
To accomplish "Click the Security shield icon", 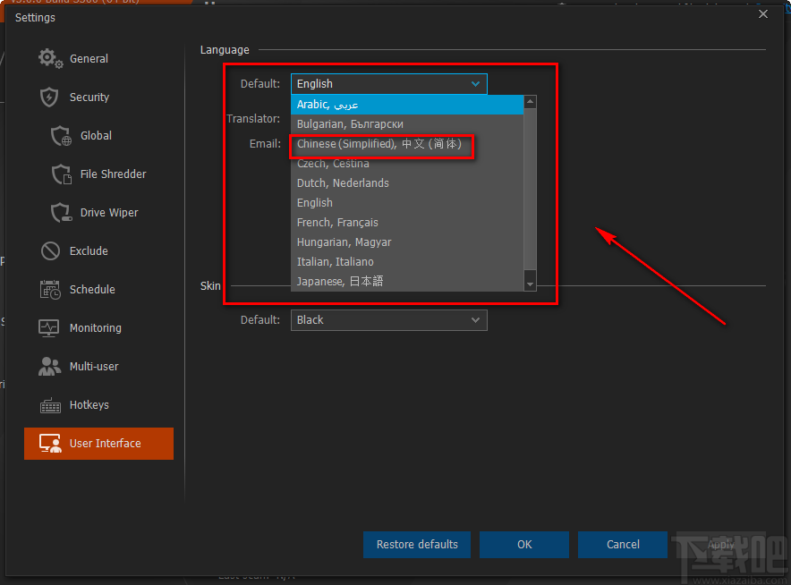I will click(49, 97).
